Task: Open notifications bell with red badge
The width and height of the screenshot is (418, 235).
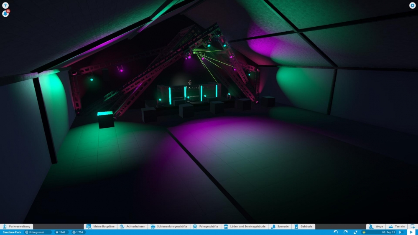Action: click(5, 13)
